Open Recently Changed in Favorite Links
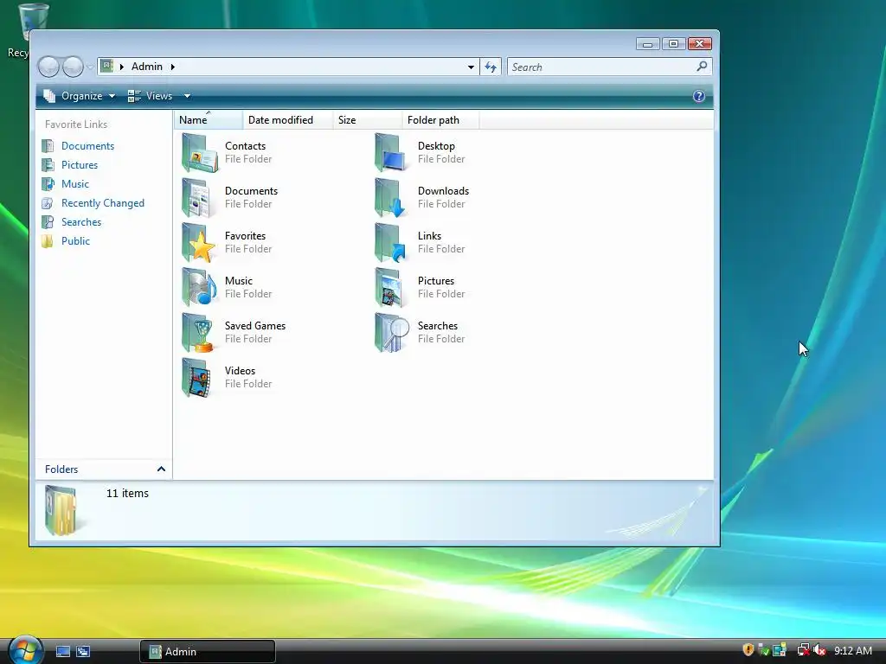 (x=102, y=203)
